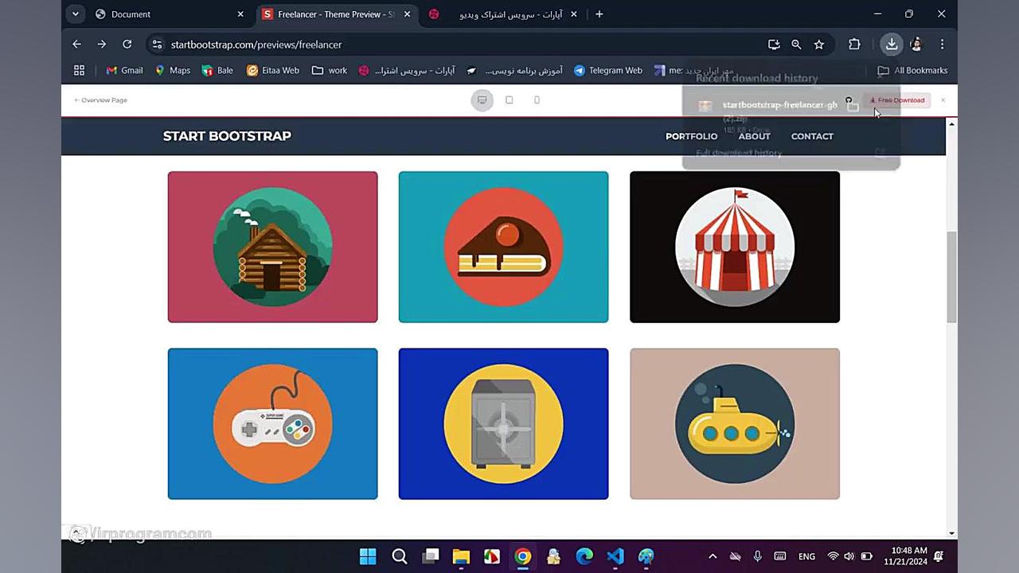Switch preview to mobile view icon
Image resolution: width=1019 pixels, height=573 pixels.
pos(537,100)
